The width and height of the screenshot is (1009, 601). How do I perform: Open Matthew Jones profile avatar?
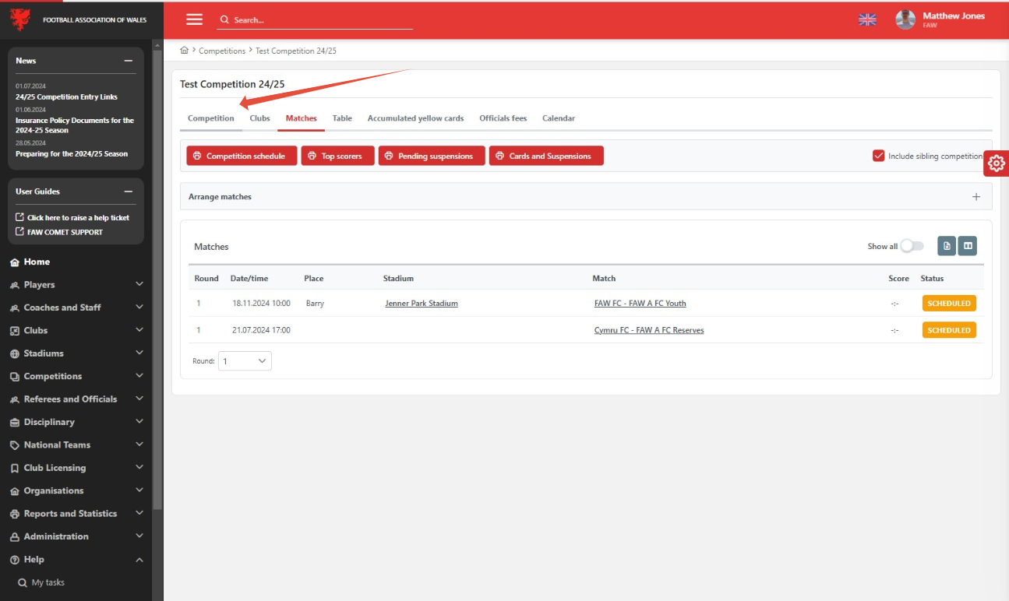tap(905, 19)
